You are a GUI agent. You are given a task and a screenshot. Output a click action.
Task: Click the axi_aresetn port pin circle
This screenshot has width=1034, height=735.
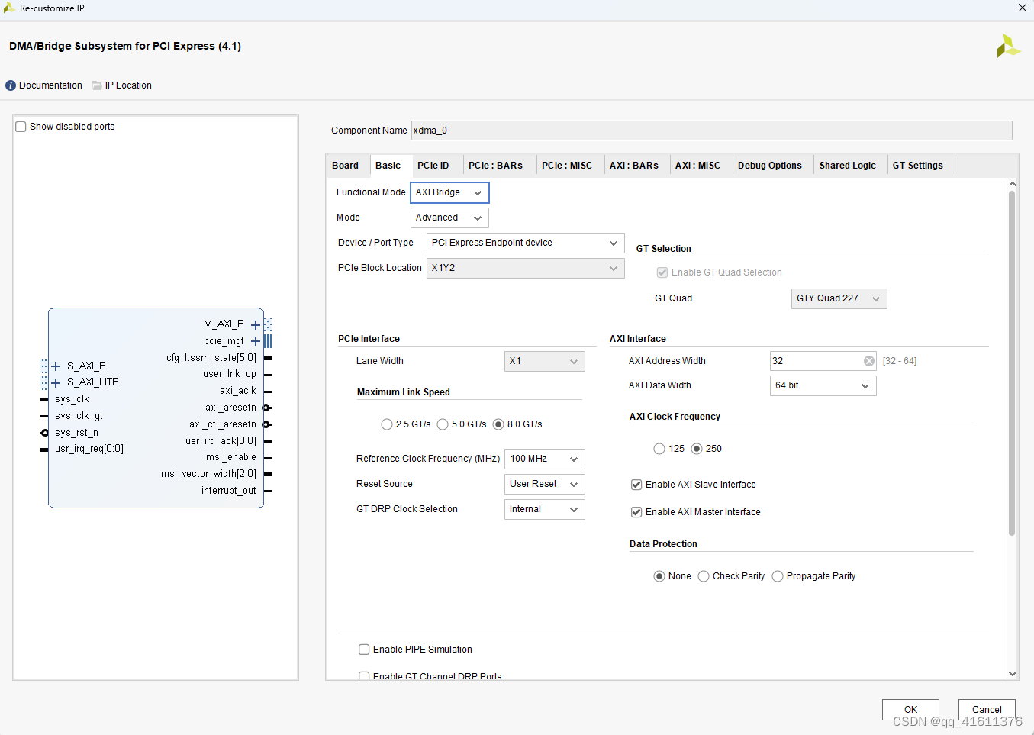[266, 408]
